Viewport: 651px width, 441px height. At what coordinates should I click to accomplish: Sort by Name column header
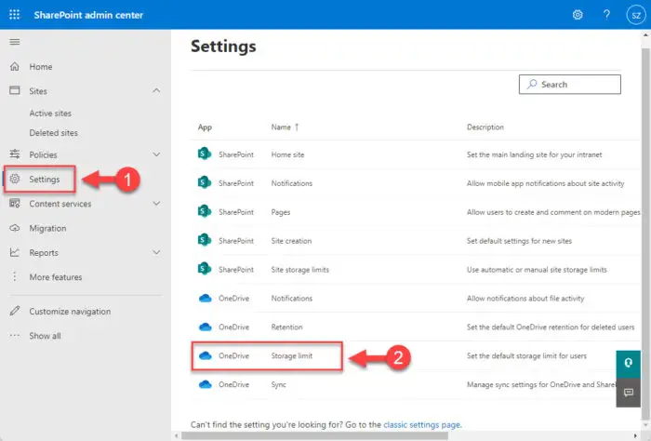285,127
